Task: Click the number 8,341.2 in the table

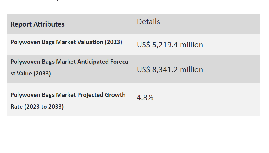Action: (165, 70)
